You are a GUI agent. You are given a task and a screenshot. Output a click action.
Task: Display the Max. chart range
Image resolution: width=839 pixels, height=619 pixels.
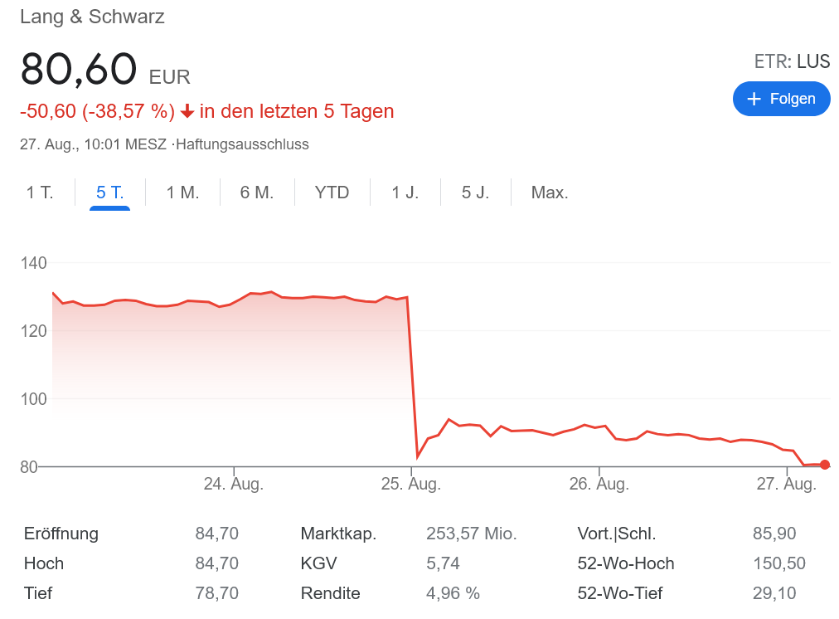(550, 193)
